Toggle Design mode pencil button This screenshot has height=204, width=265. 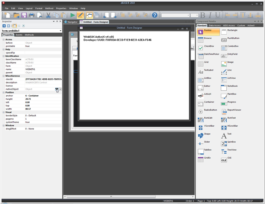point(80,15)
